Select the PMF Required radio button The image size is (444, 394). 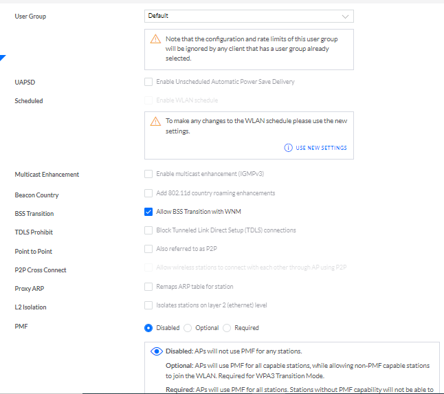227,328
